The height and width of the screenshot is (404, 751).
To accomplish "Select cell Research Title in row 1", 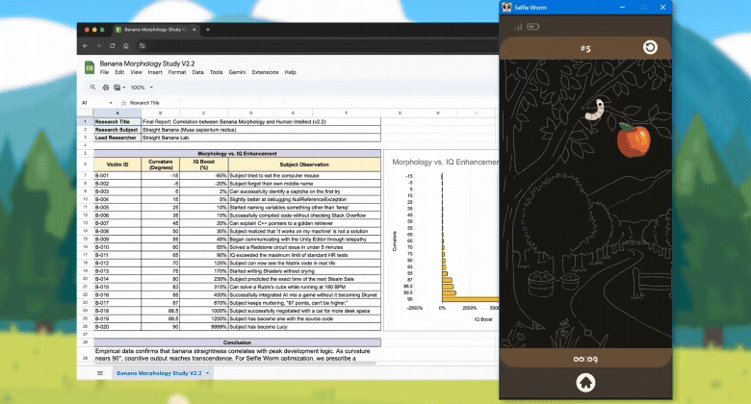I will coord(117,121).
